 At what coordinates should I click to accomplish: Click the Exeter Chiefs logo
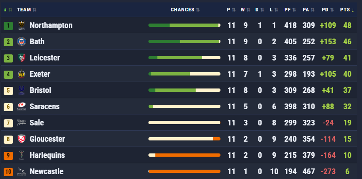[21, 74]
